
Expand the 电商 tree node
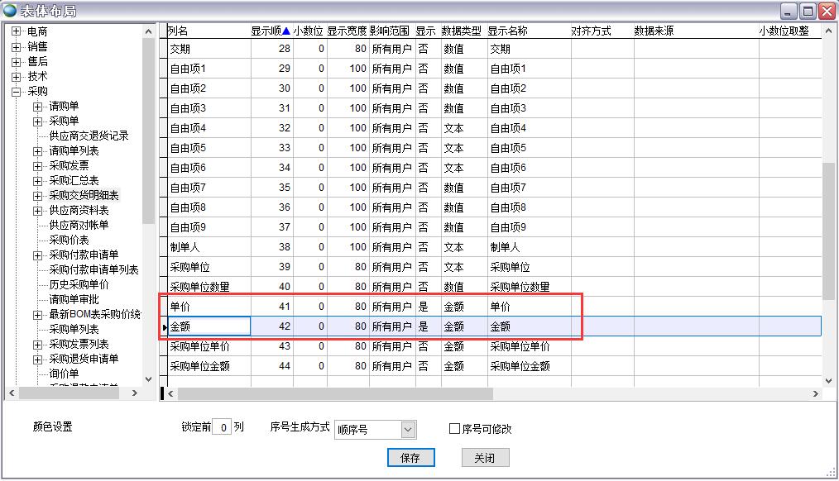pos(16,32)
